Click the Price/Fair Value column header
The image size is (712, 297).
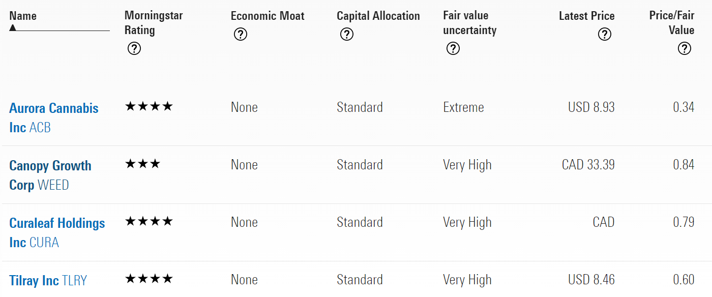(x=672, y=23)
